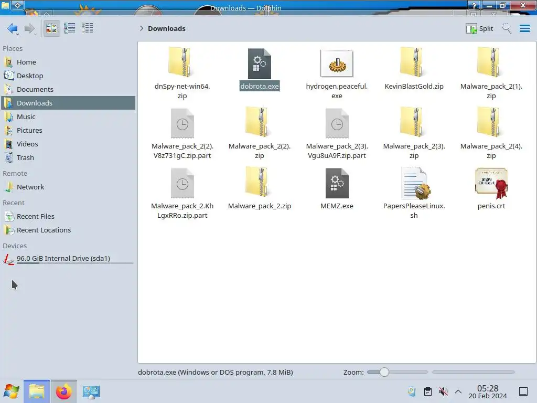Open Desktop in Places panel

pyautogui.click(x=68, y=76)
